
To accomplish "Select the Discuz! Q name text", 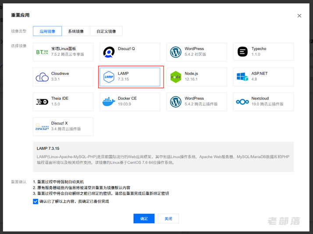I will click(x=126, y=49).
